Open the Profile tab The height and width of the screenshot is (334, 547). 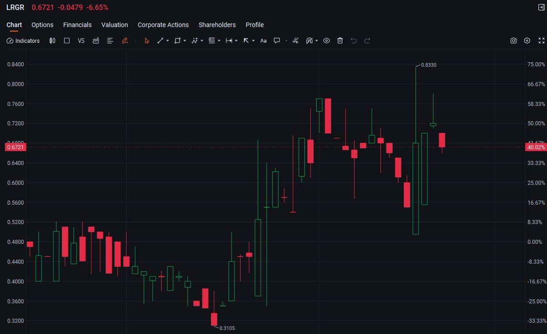[x=255, y=25]
